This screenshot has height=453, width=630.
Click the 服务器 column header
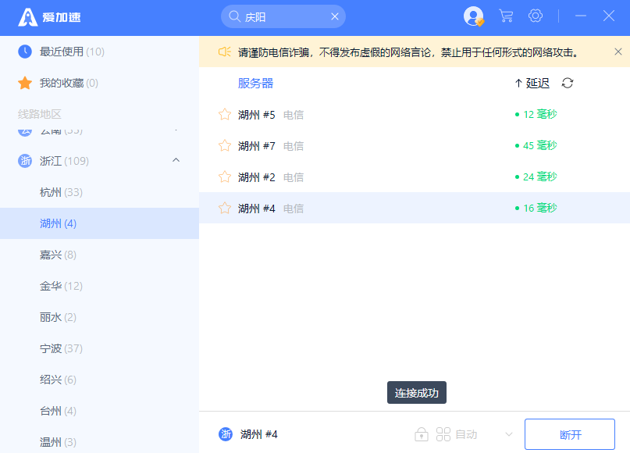255,84
